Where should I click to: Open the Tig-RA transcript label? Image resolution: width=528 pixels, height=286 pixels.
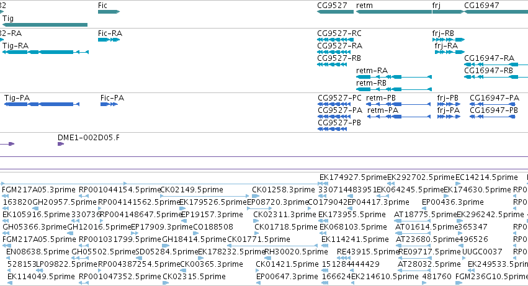tap(16, 46)
